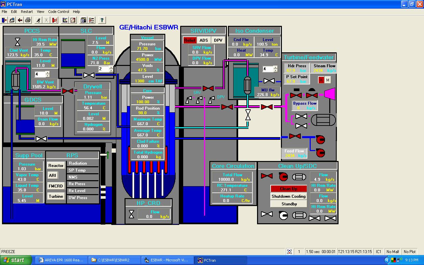Decrease SLC count spinner
Image resolution: width=424 pixels, height=265 pixels.
pyautogui.click(x=111, y=71)
